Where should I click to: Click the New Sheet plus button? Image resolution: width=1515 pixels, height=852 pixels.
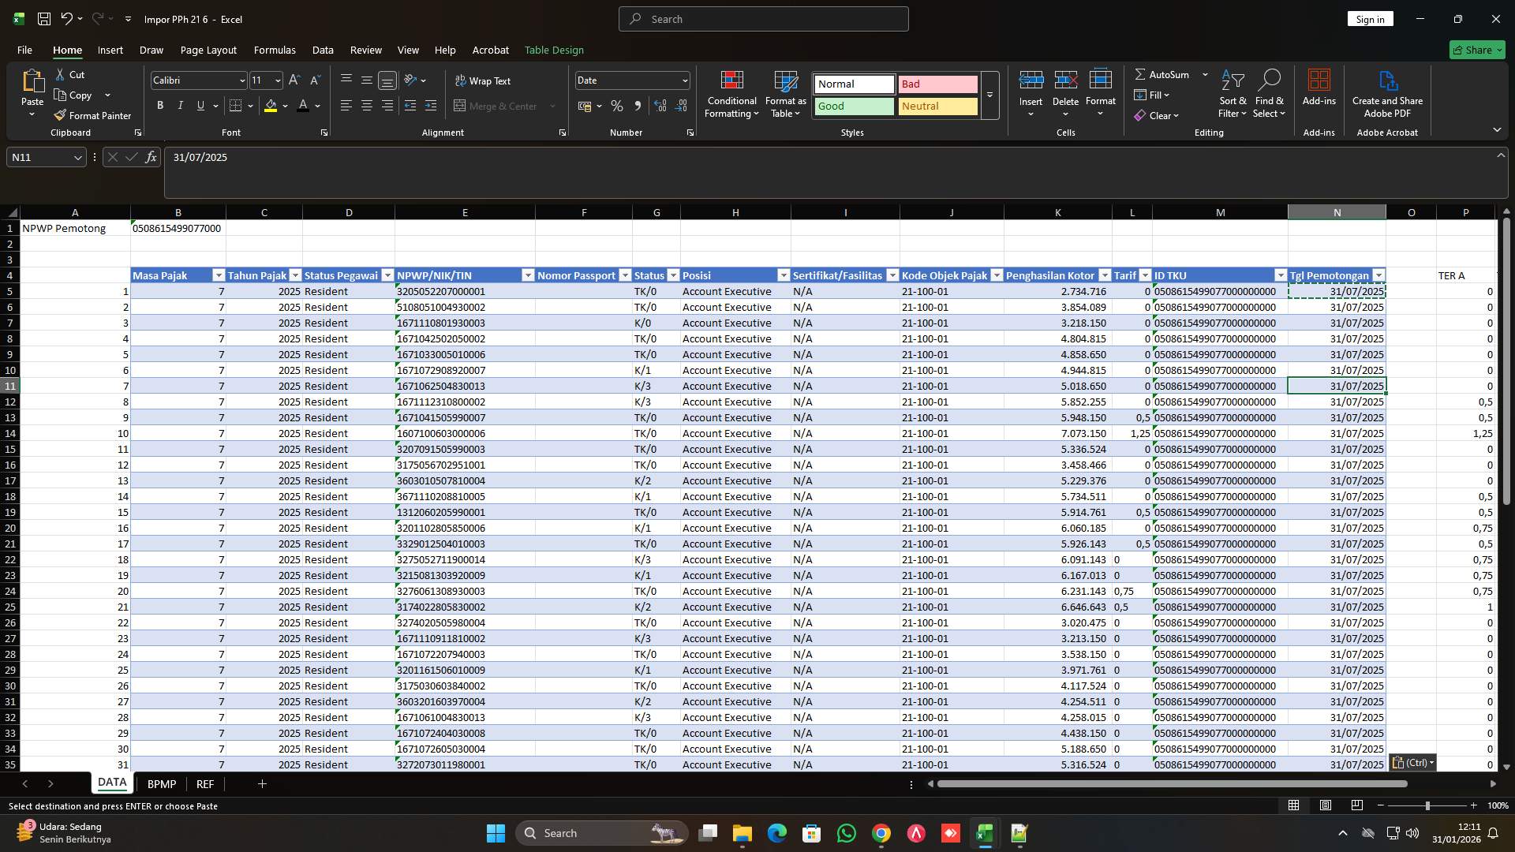click(262, 783)
